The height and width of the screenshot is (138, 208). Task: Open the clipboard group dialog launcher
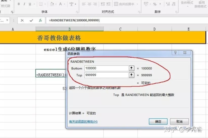[x=12, y=12]
